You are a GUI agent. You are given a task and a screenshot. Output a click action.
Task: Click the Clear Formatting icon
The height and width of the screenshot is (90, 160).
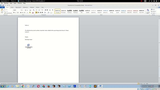point(34,10)
